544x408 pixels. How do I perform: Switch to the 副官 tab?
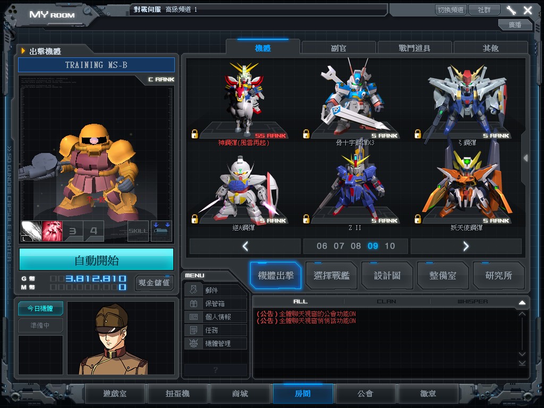[338, 48]
